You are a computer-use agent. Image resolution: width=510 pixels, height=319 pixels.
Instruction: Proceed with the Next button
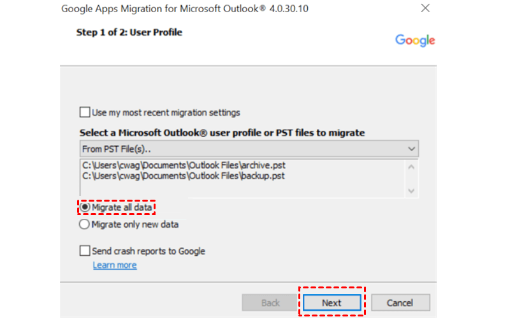331,302
